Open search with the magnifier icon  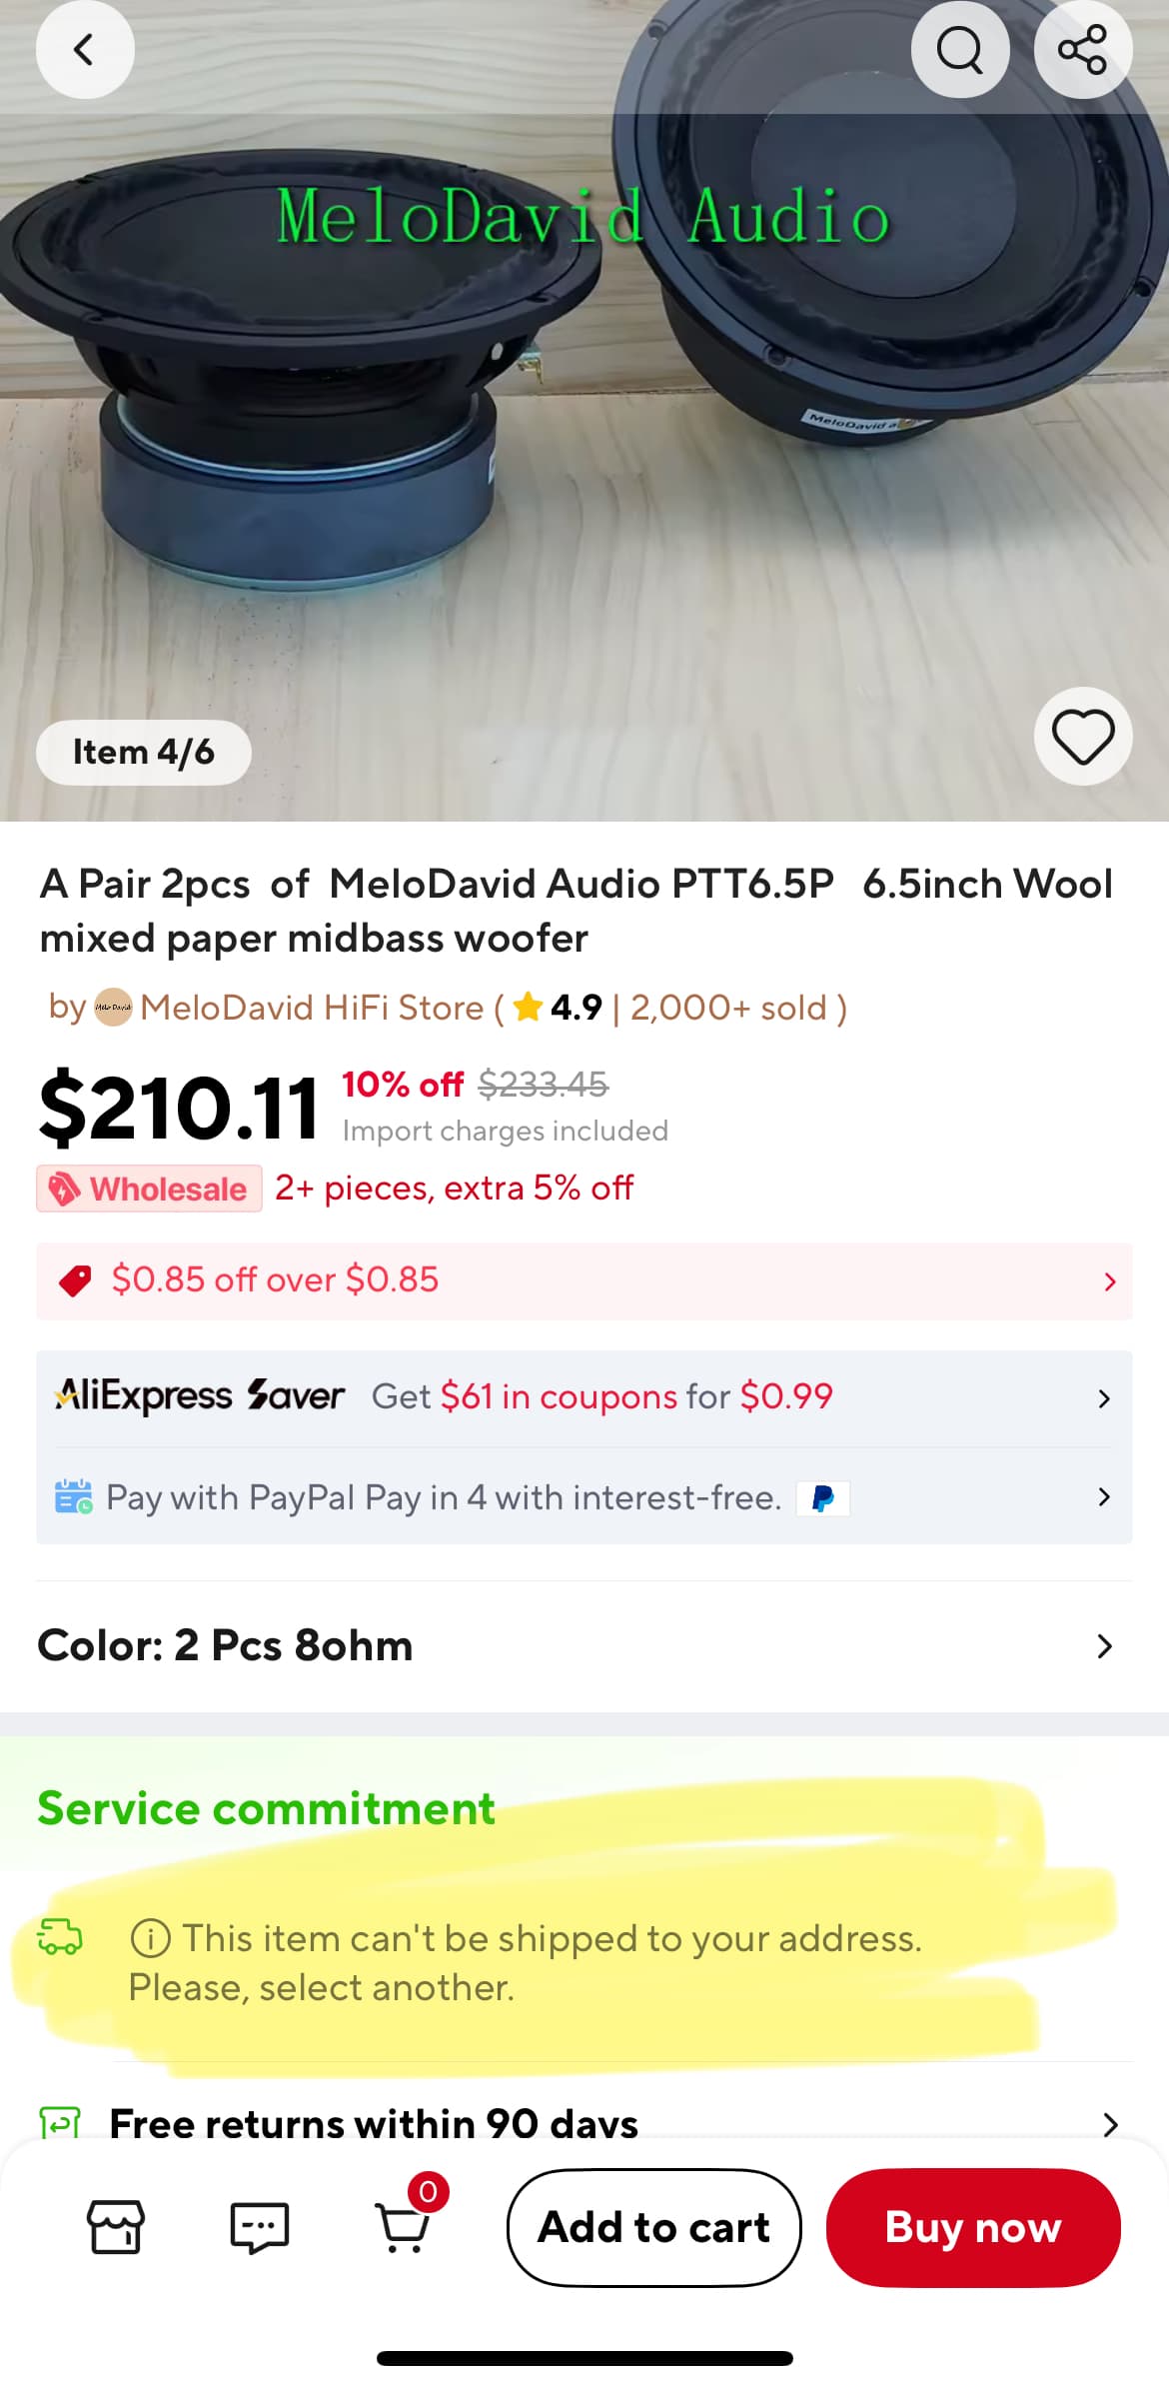pyautogui.click(x=959, y=50)
